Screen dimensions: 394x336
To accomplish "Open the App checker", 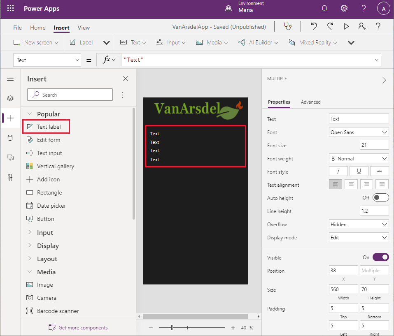I will [288, 26].
